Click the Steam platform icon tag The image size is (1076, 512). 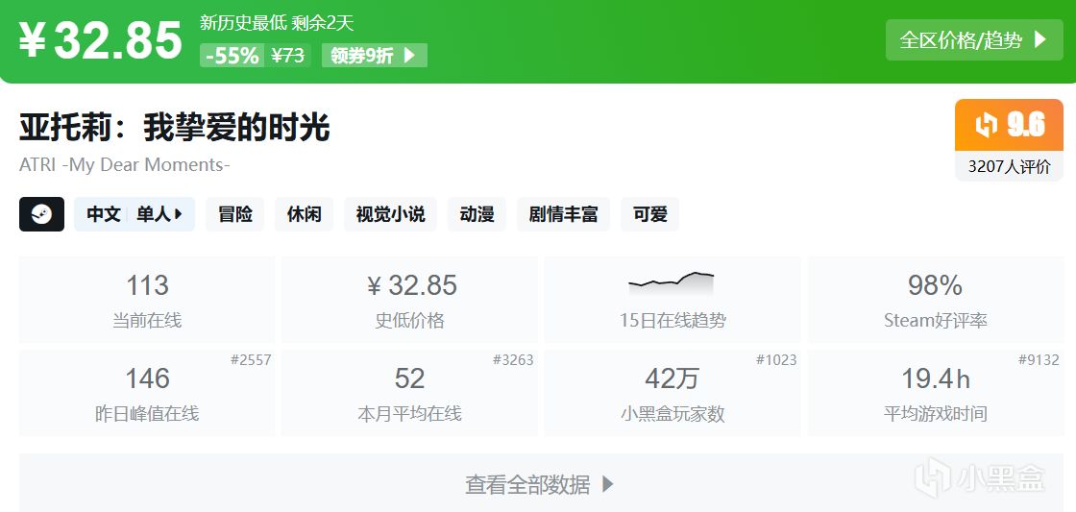tap(42, 214)
